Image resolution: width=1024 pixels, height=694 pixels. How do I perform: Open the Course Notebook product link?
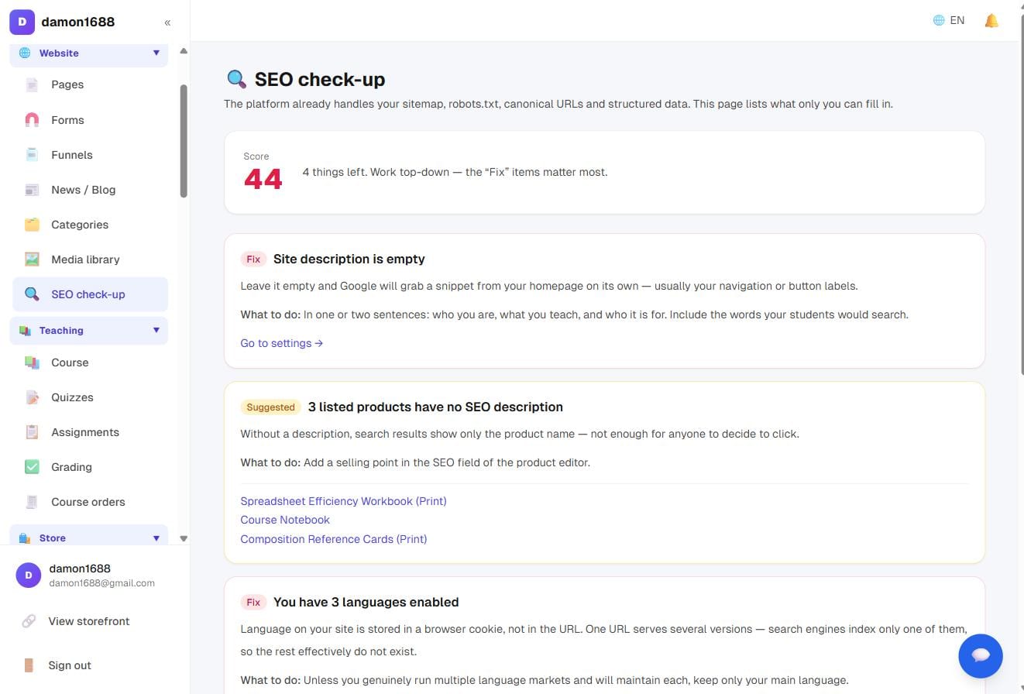point(285,520)
